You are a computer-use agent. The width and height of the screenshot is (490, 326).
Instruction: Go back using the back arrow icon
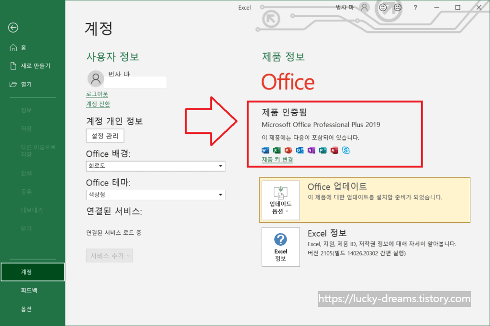pyautogui.click(x=13, y=27)
